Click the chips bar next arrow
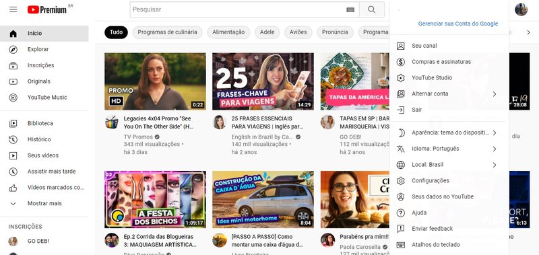The image size is (539, 255). tap(529, 32)
